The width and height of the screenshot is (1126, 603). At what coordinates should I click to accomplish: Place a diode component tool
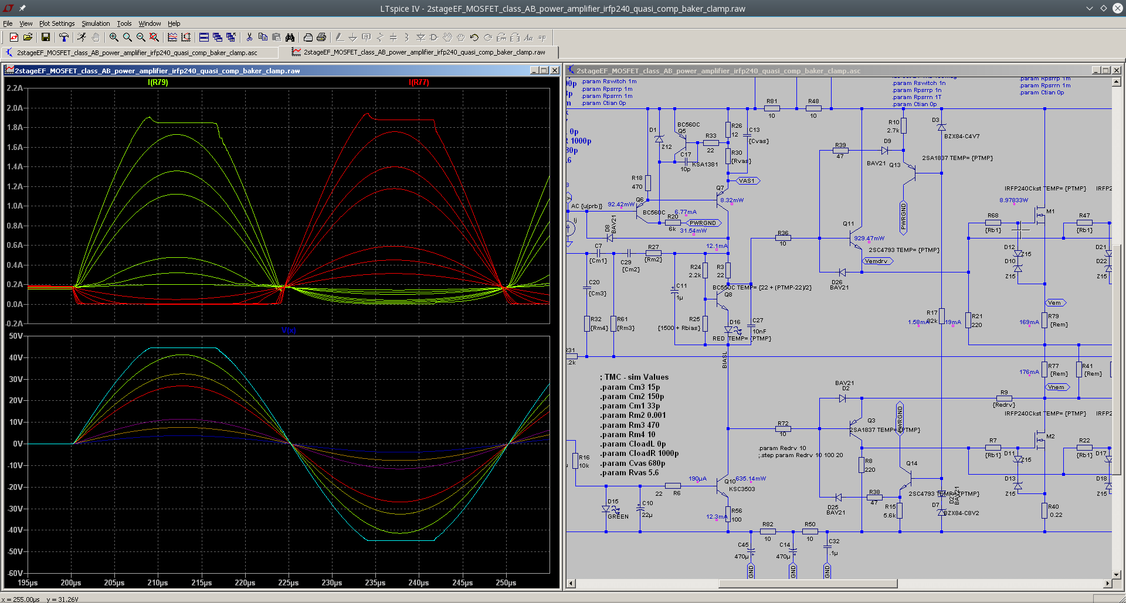tap(420, 38)
